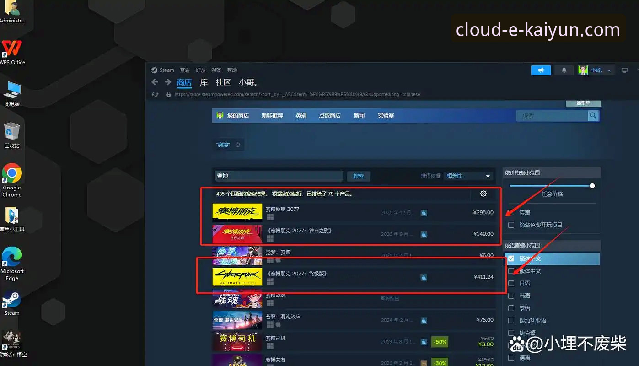The width and height of the screenshot is (639, 366).
Task: Click the review thumbs icon on the ¥76.00 row
Action: (x=424, y=320)
